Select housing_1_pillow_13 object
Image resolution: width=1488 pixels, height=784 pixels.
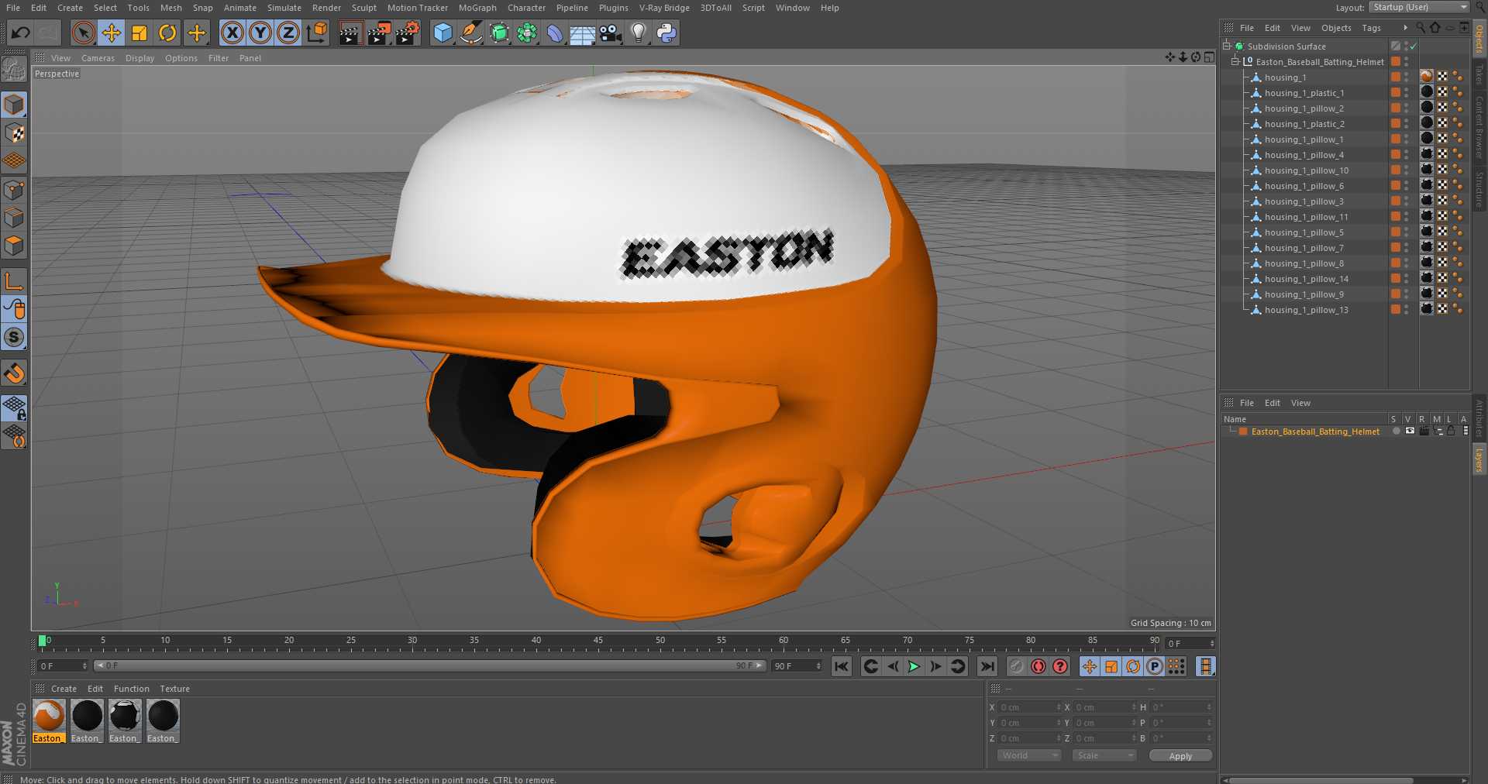(1306, 310)
